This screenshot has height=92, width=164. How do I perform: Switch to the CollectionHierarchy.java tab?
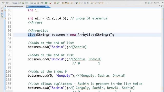point(15,6)
